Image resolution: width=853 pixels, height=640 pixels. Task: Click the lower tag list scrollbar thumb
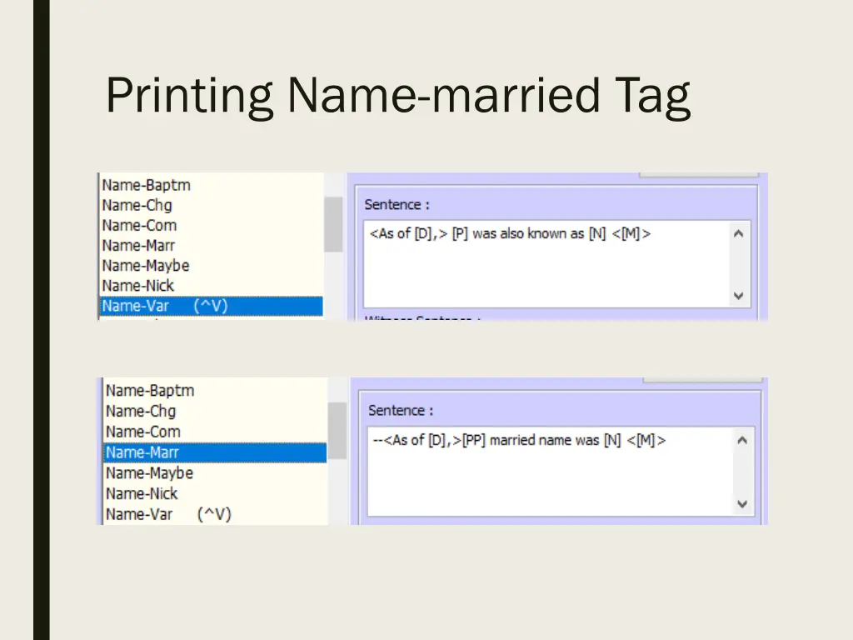[x=337, y=431]
